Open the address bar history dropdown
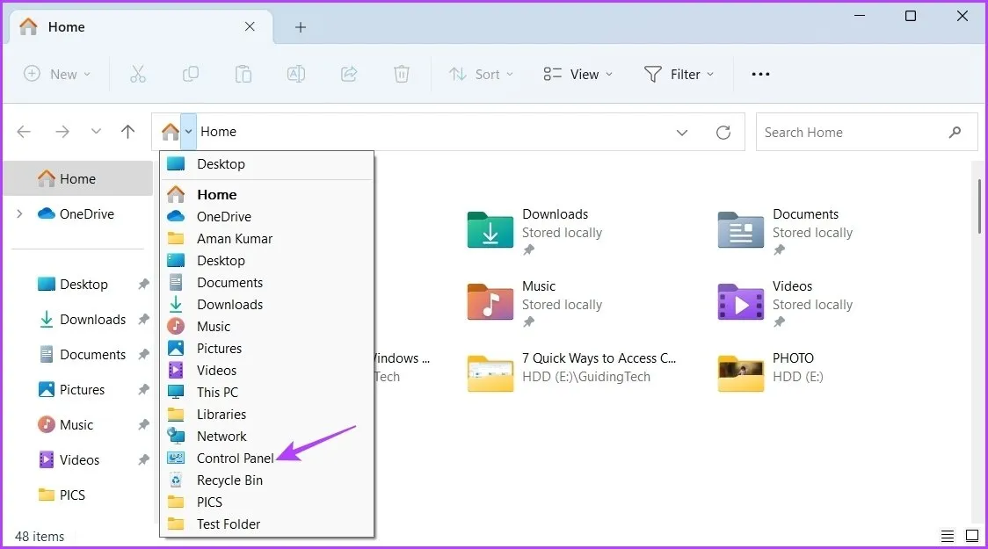 (x=682, y=133)
